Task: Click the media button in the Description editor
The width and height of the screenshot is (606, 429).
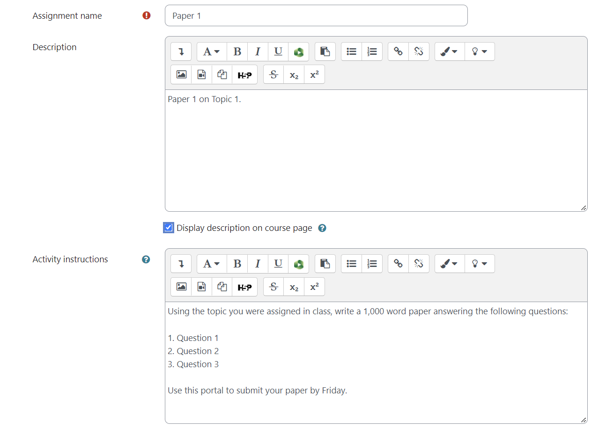Action: (x=202, y=75)
